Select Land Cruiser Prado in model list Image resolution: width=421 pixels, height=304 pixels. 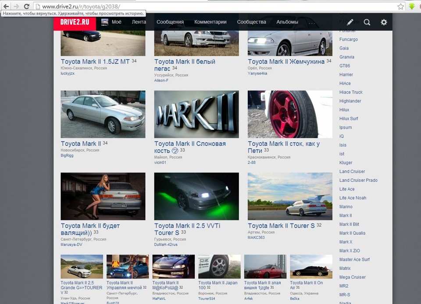coord(358,180)
